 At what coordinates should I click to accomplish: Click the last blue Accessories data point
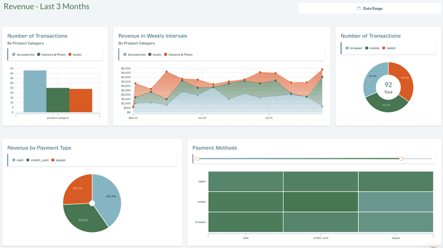pos(322,107)
